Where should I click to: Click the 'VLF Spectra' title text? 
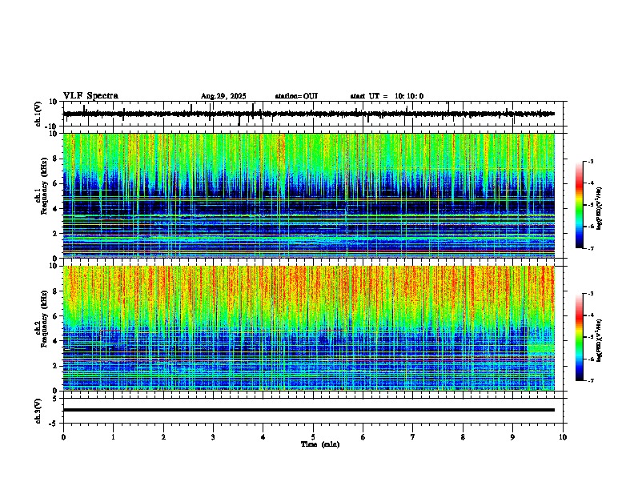point(90,96)
